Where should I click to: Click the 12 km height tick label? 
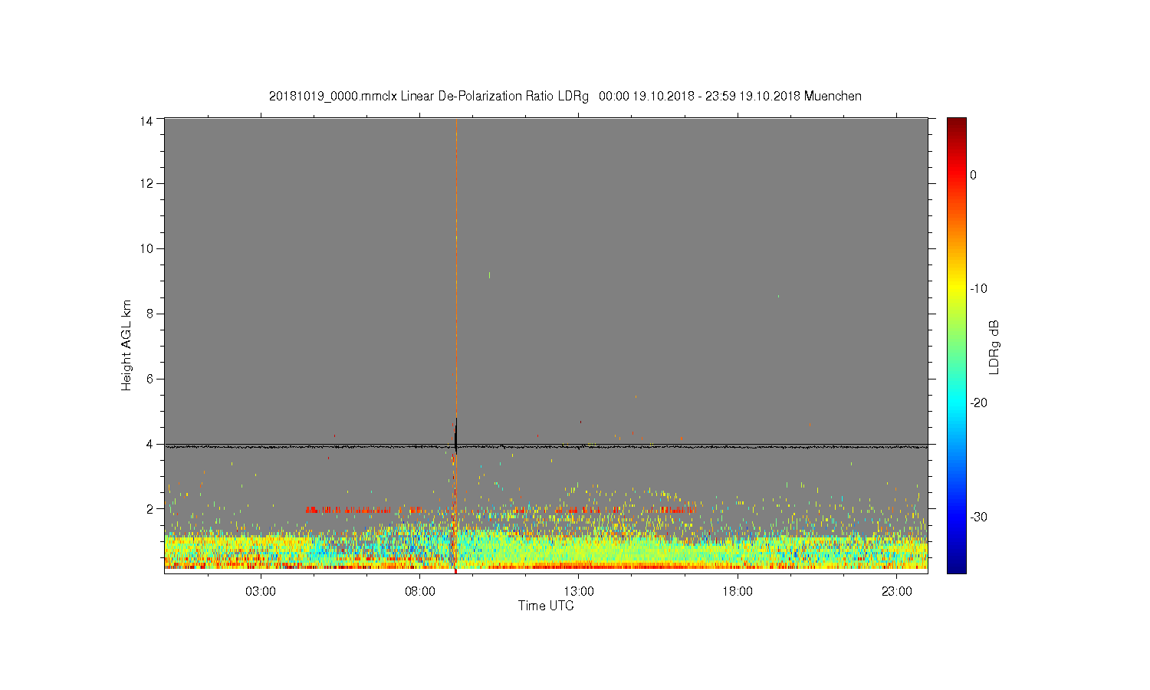click(146, 183)
